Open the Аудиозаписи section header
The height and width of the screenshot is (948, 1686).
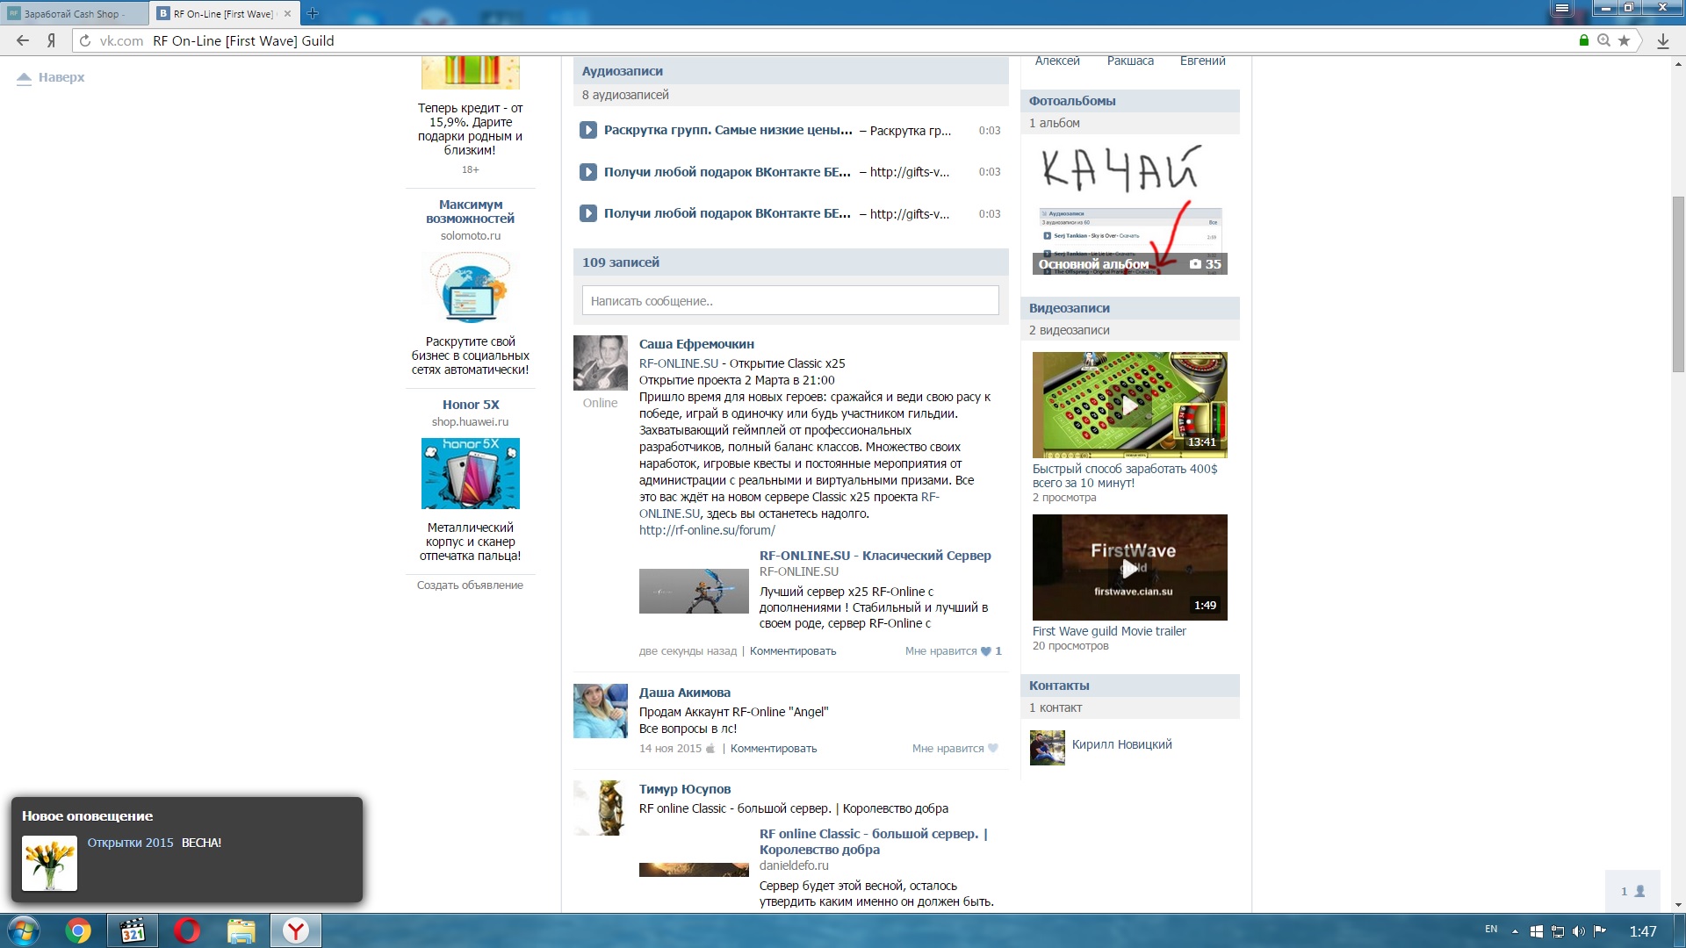pos(622,71)
